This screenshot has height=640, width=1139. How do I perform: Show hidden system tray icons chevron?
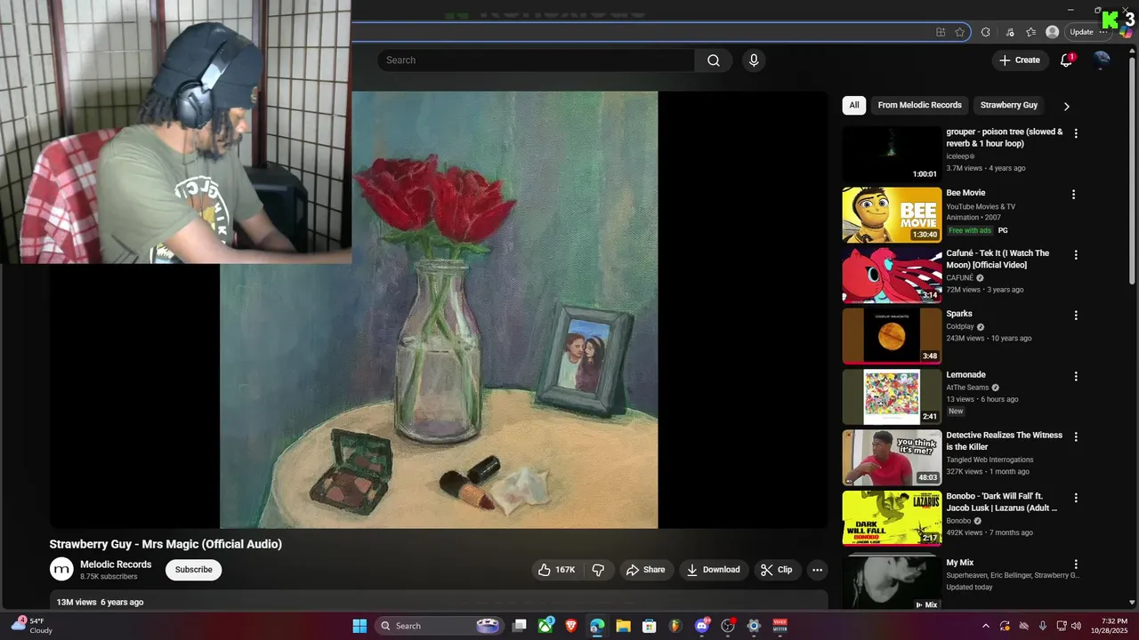click(985, 626)
